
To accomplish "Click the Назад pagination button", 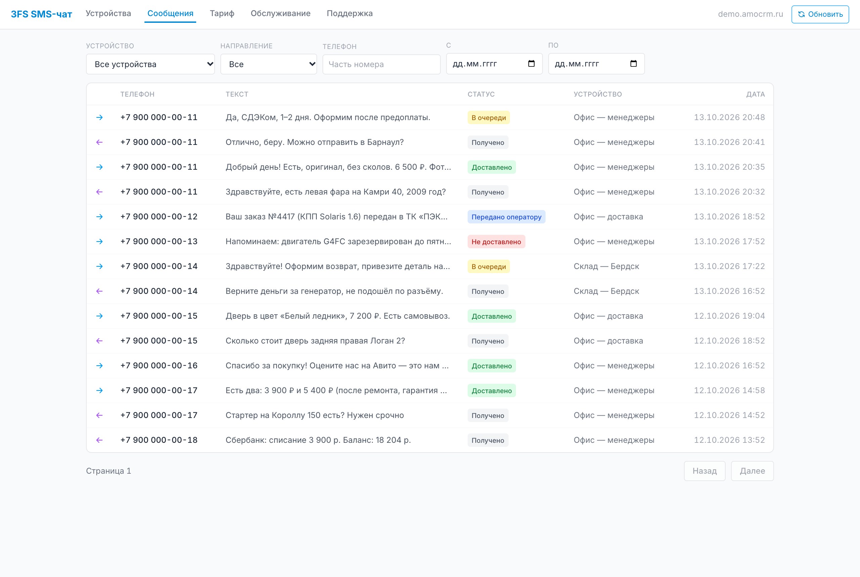I will [704, 471].
